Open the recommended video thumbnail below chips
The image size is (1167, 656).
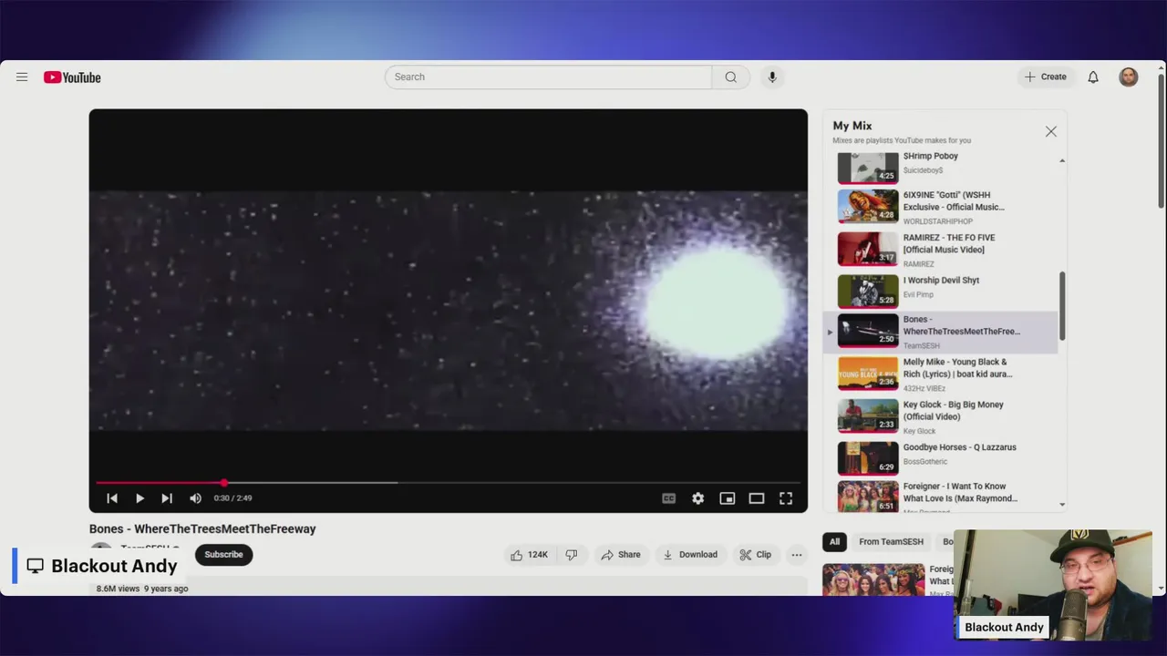point(873,579)
